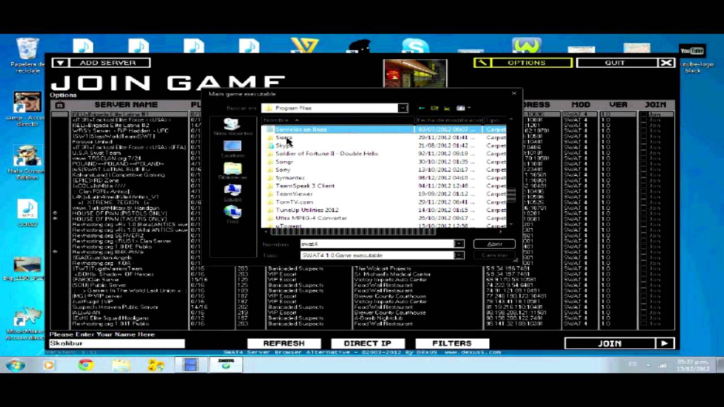
Task: Click the DIRECT IP button
Action: point(368,343)
